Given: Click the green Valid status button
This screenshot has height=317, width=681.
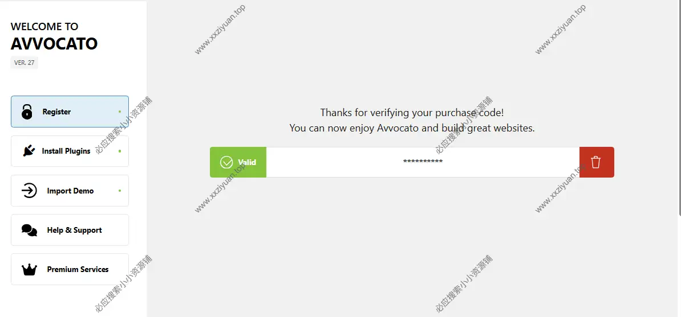Looking at the screenshot, I should click(x=238, y=162).
